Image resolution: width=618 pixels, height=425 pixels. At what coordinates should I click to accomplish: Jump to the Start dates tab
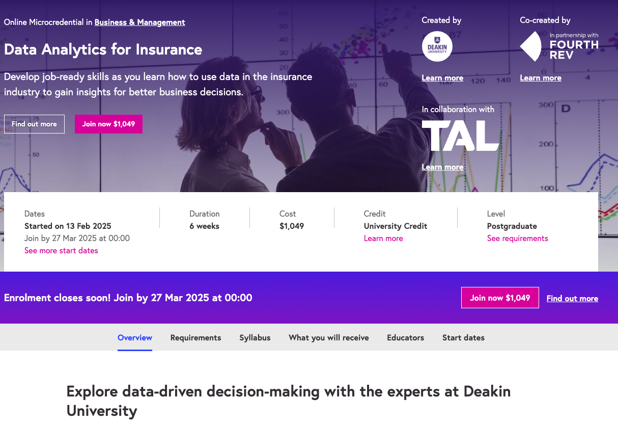463,338
